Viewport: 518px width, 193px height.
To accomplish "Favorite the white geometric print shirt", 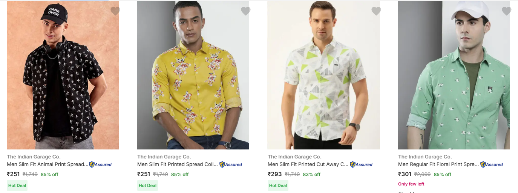I will click(x=376, y=11).
